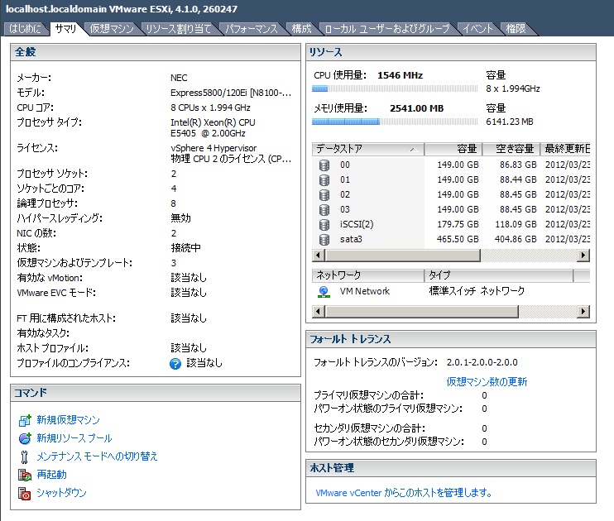Click datastore list scroll left arrow
Viewport: 614px width, 521px height.
tap(318, 256)
